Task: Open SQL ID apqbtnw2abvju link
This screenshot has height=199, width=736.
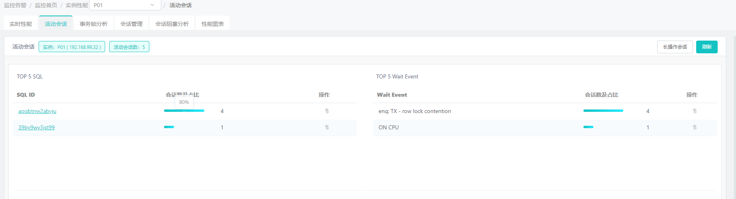Action: point(37,111)
